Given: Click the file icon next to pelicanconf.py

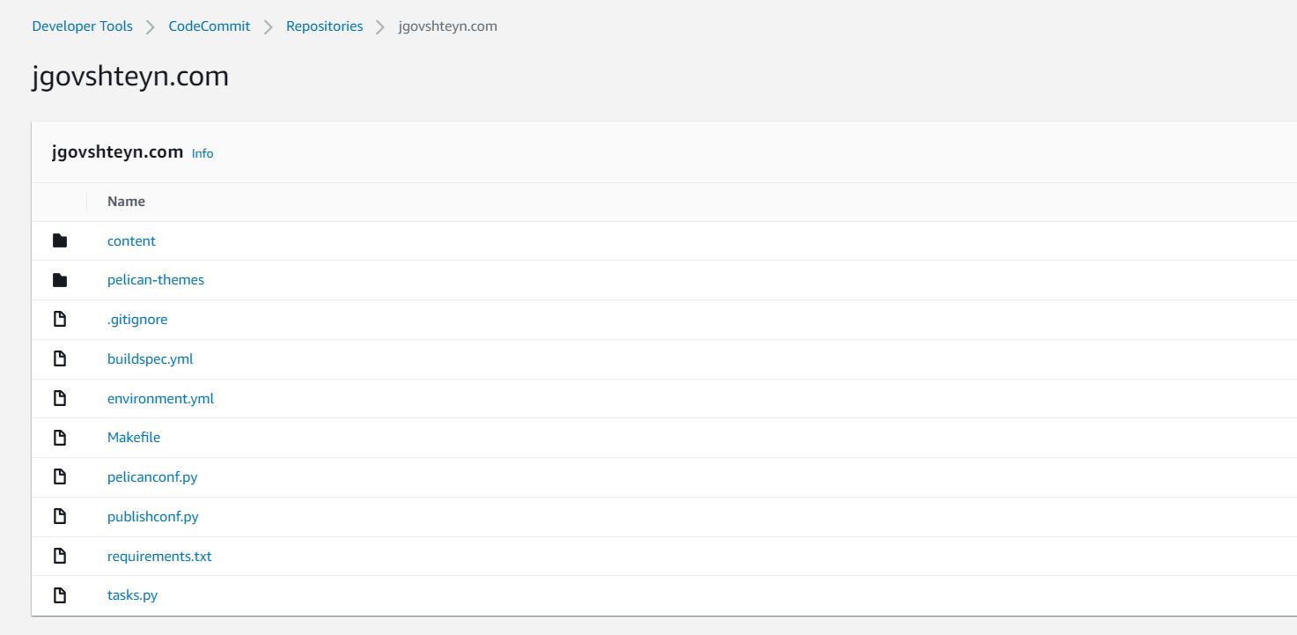Looking at the screenshot, I should [60, 476].
